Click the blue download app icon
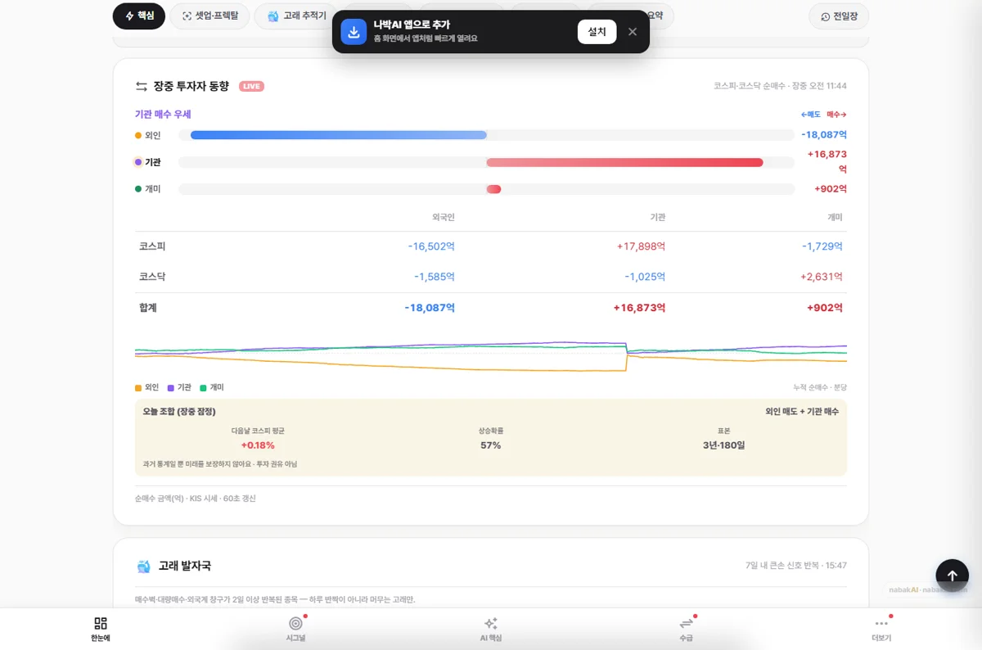This screenshot has width=982, height=650. click(354, 32)
